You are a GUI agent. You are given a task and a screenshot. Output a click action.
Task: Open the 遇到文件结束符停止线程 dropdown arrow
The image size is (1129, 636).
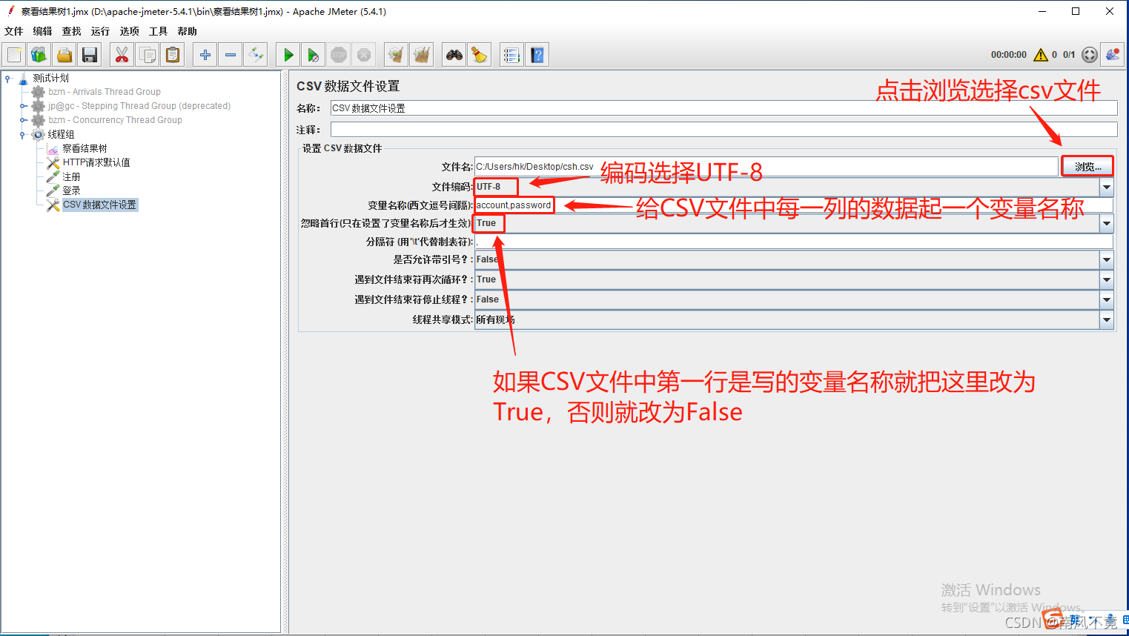(1106, 299)
